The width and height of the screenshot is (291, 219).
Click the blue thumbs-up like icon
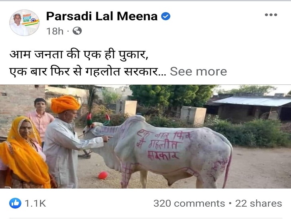coord(15,203)
